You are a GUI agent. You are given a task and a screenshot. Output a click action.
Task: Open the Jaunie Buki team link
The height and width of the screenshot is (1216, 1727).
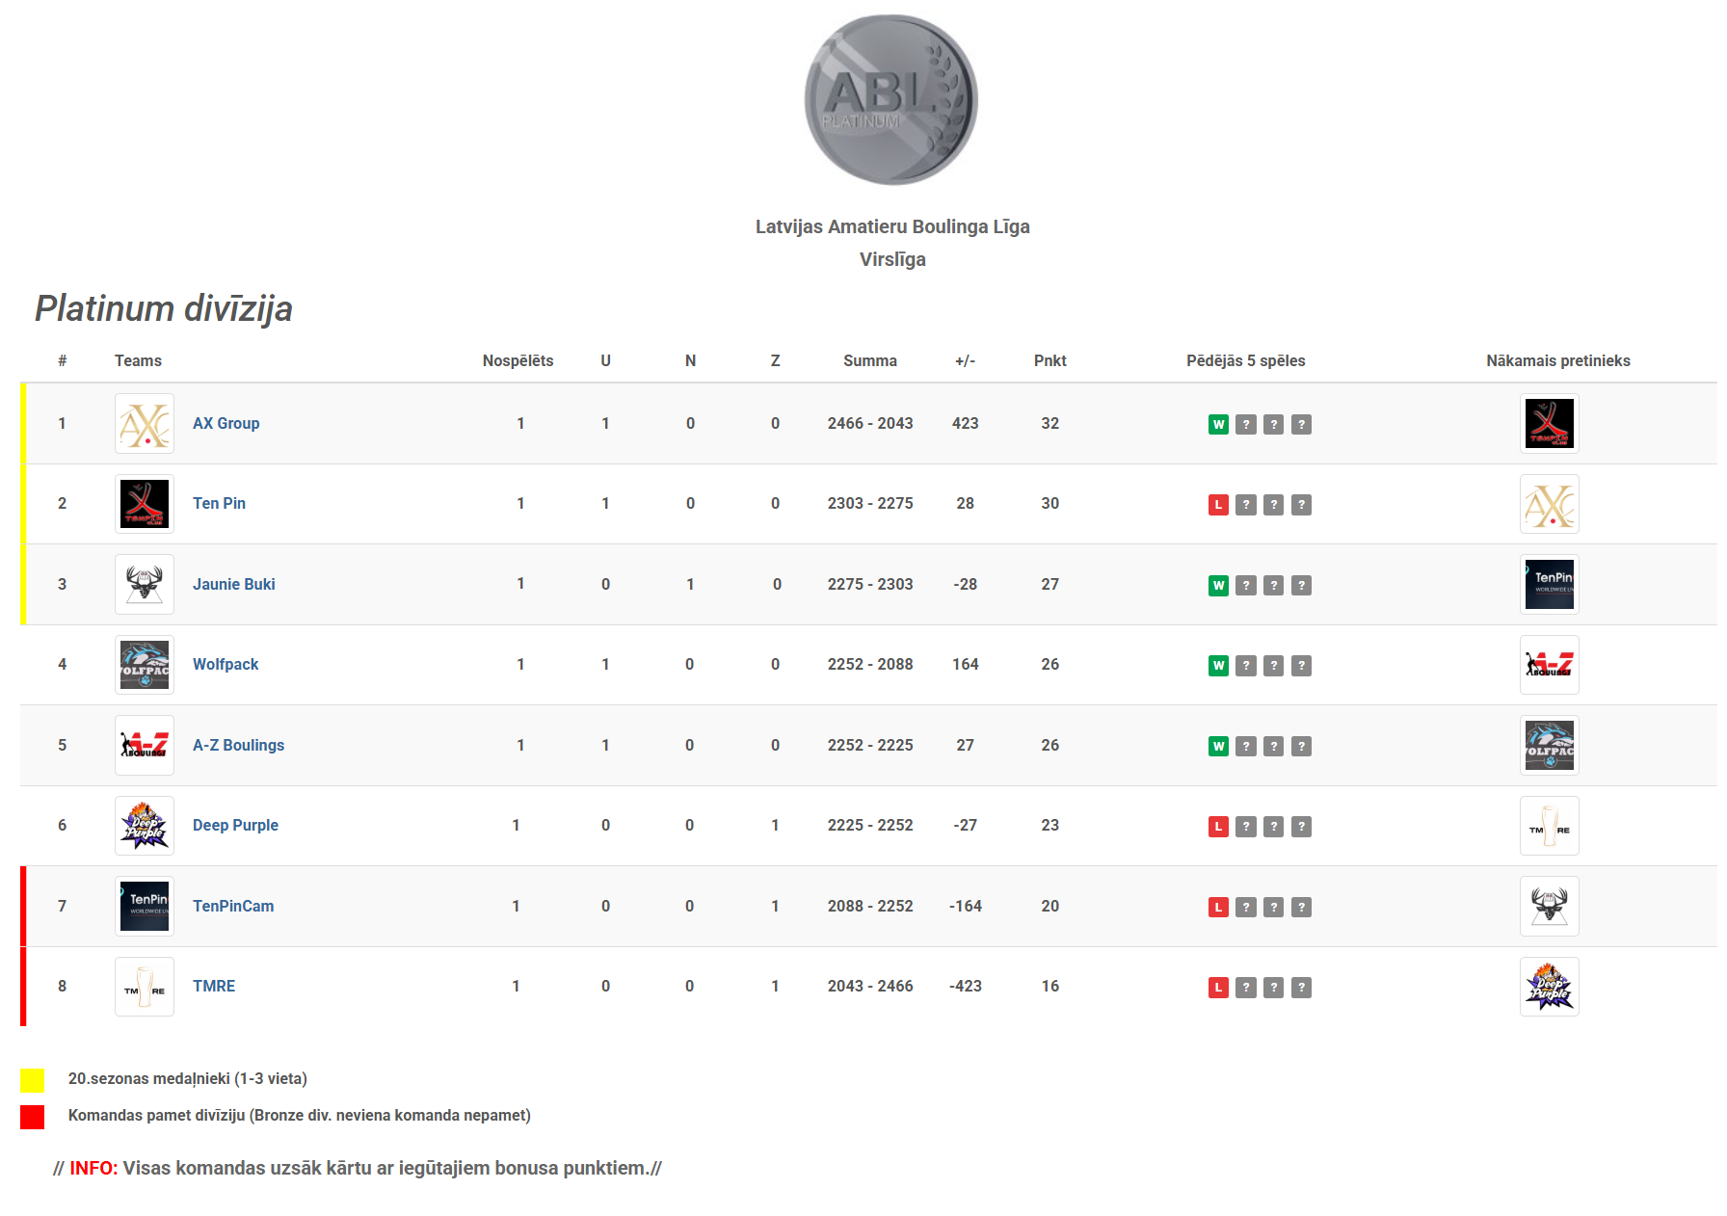pos(233,585)
